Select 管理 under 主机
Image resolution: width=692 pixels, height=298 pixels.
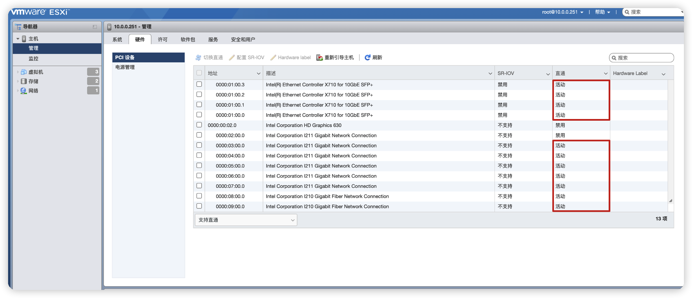(57, 48)
